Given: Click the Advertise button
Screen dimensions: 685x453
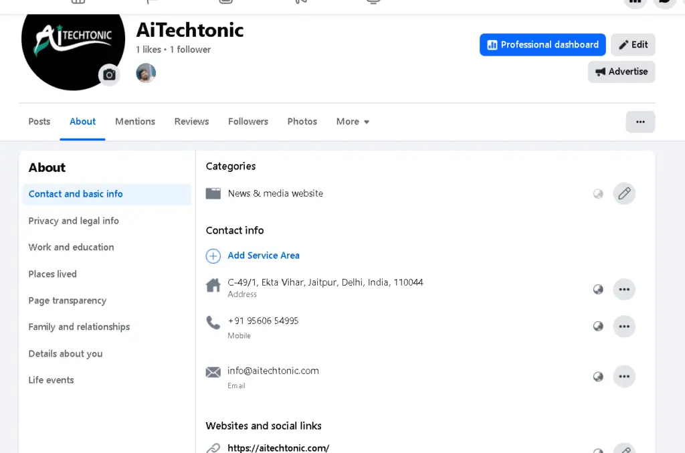Looking at the screenshot, I should pyautogui.click(x=621, y=72).
